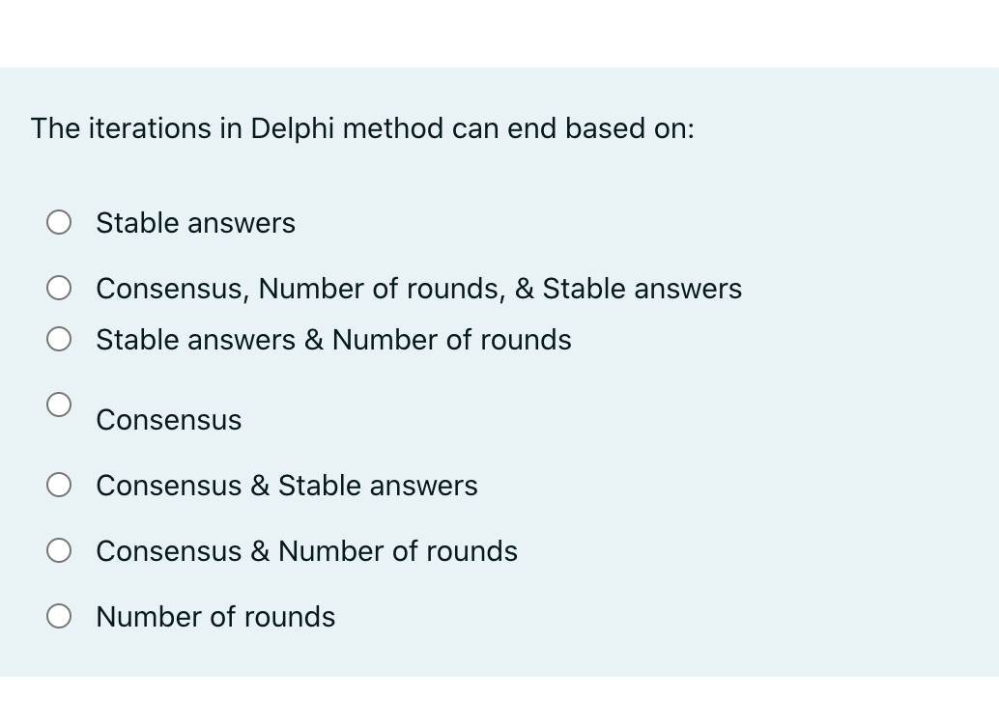
Task: Select 'Consensus, Number of rounds, & Stable answers'
Action: tap(59, 288)
